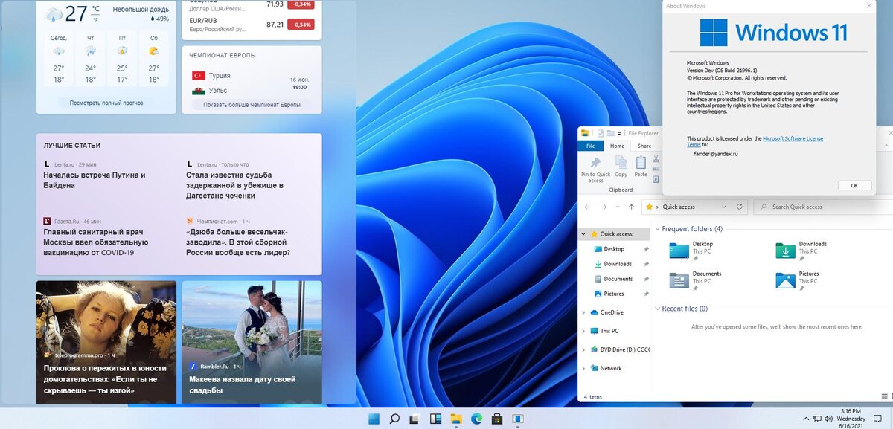The width and height of the screenshot is (893, 429).
Task: Open Recent locations dropdown arrow
Action: 618,207
